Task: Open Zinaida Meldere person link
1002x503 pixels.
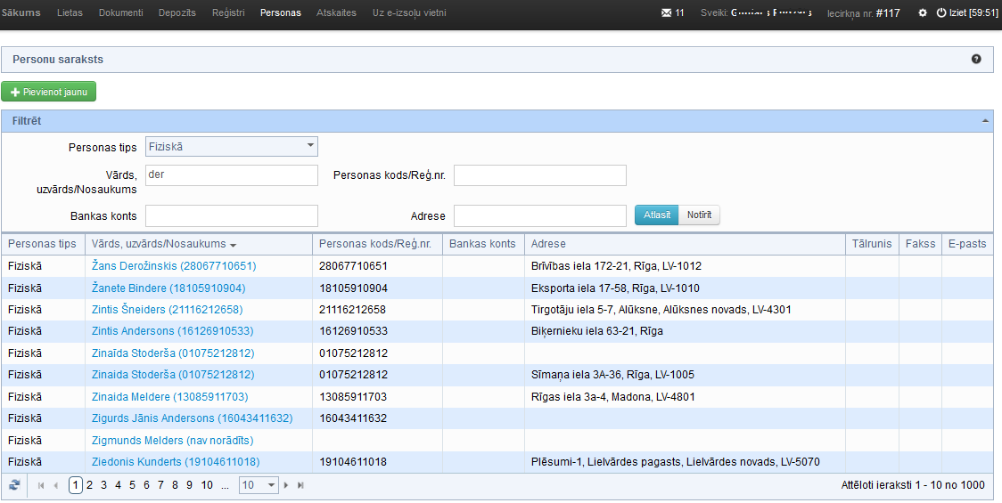Action: pos(170,397)
